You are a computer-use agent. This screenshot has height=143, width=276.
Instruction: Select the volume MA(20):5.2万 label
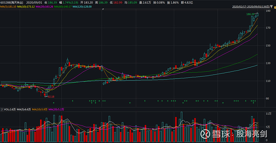click(56, 110)
